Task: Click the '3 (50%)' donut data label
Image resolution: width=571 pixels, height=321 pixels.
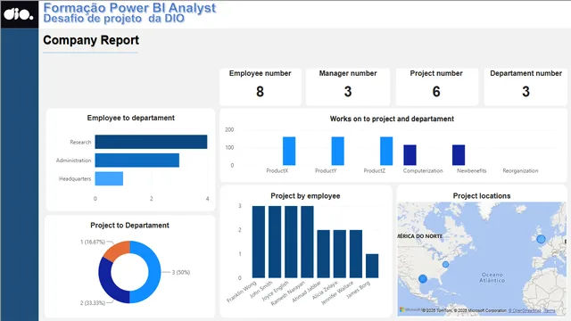Action: 181,272
